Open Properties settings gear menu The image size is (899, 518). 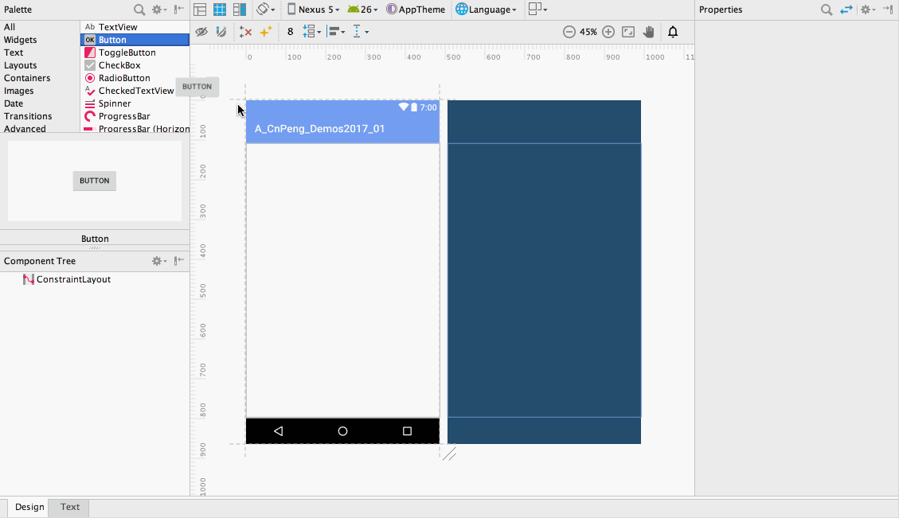tap(867, 10)
